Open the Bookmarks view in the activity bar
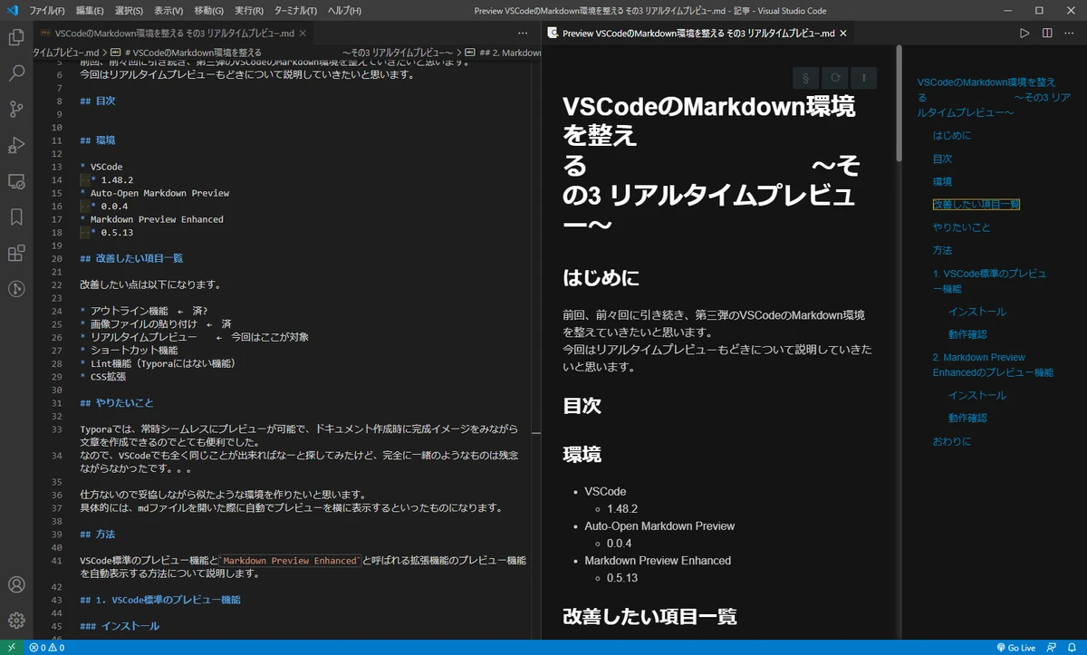Viewport: 1087px width, 655px height. [x=16, y=217]
